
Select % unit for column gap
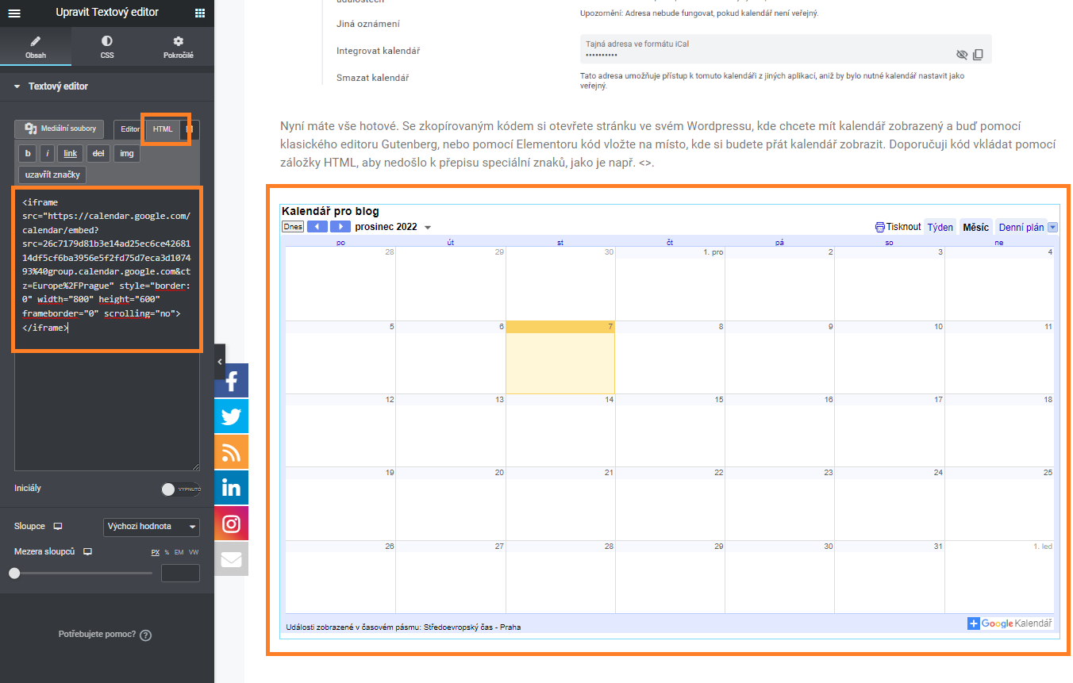(167, 552)
